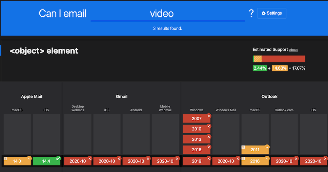Click the Can I email logo text
Viewport: 328px width, 172px height.
point(63,13)
